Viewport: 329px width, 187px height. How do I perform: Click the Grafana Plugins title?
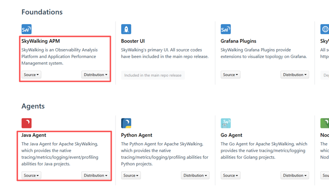pos(239,41)
